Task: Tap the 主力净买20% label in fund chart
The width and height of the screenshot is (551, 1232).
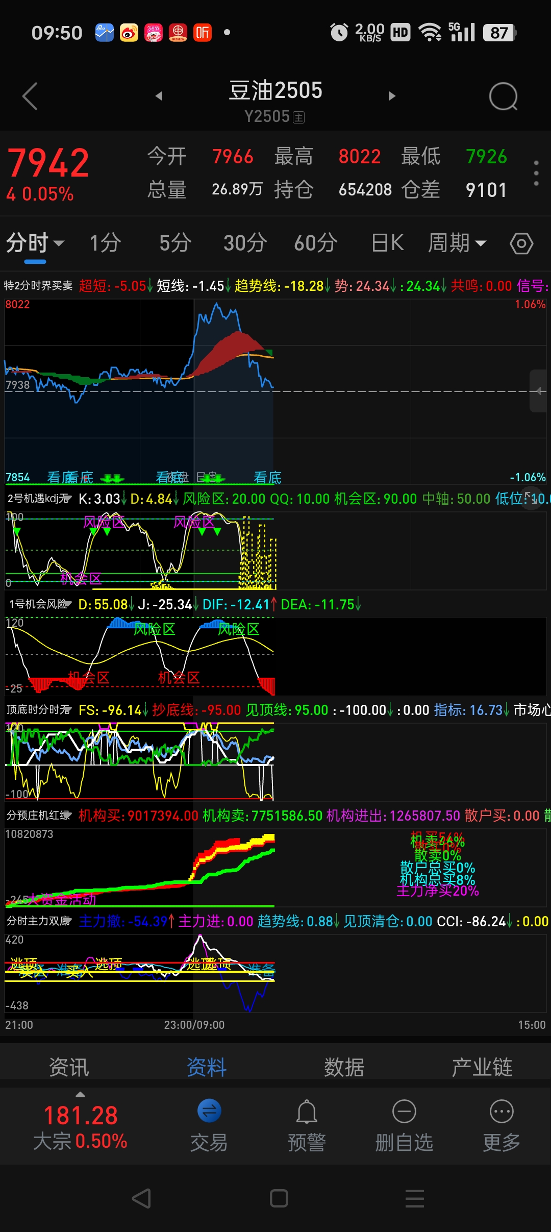Action: [438, 891]
